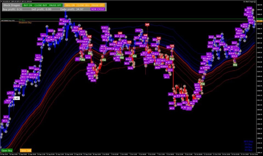The width and height of the screenshot is (263, 156).
Task: Click the orange Open Sell button
Action: (26, 151)
